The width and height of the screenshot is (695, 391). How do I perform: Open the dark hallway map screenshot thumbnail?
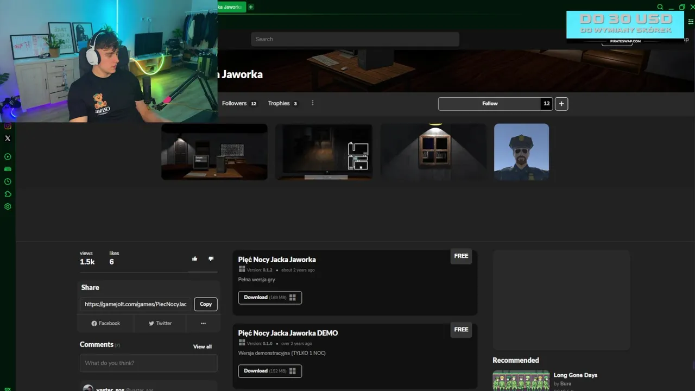324,152
